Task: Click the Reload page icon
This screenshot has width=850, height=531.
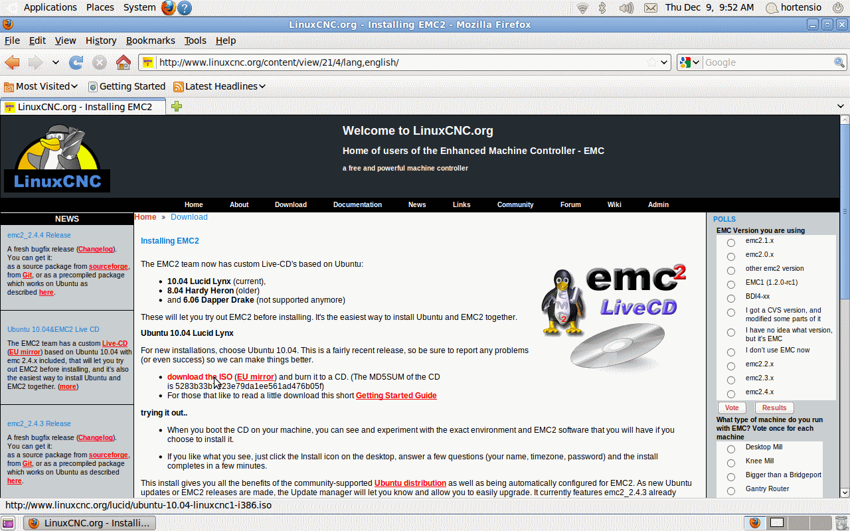Action: (x=76, y=62)
